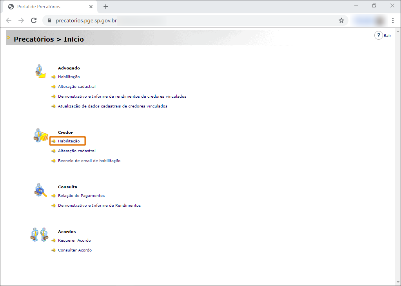Open Reenvio de email de habilitação
This screenshot has height=286, width=401.
pyautogui.click(x=89, y=161)
